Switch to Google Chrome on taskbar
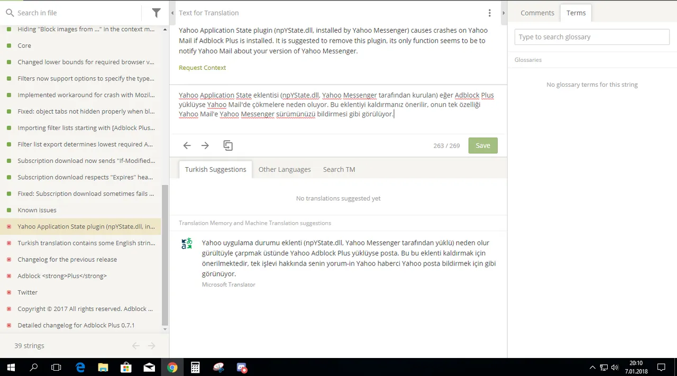Screen dimensions: 677x376 (x=172, y=367)
